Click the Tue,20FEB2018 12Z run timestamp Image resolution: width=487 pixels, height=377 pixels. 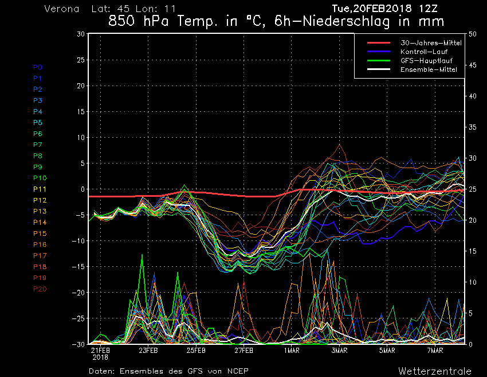pyautogui.click(x=384, y=9)
